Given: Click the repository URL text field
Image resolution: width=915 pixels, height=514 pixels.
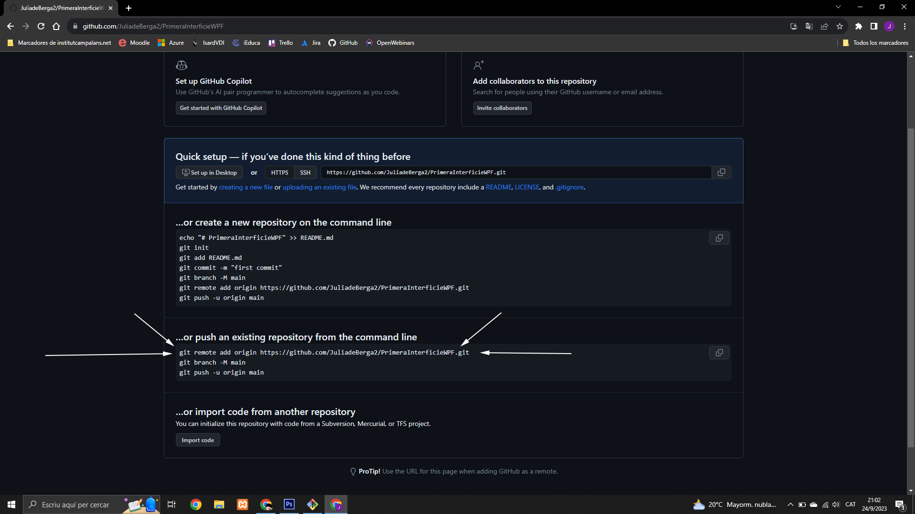Looking at the screenshot, I should (x=515, y=172).
